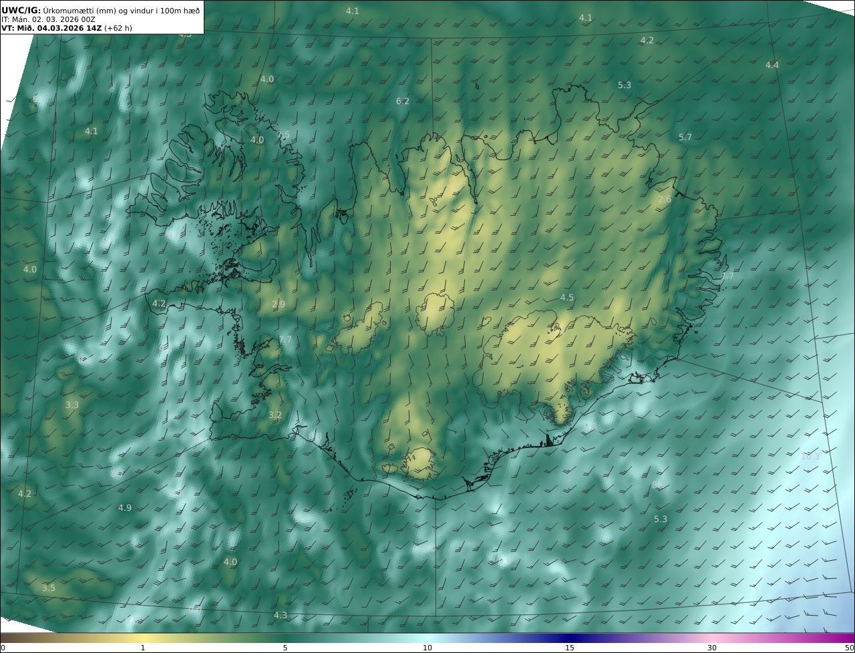Click the color scale tick label "5"
This screenshot has height=653, width=855.
pos(285,648)
